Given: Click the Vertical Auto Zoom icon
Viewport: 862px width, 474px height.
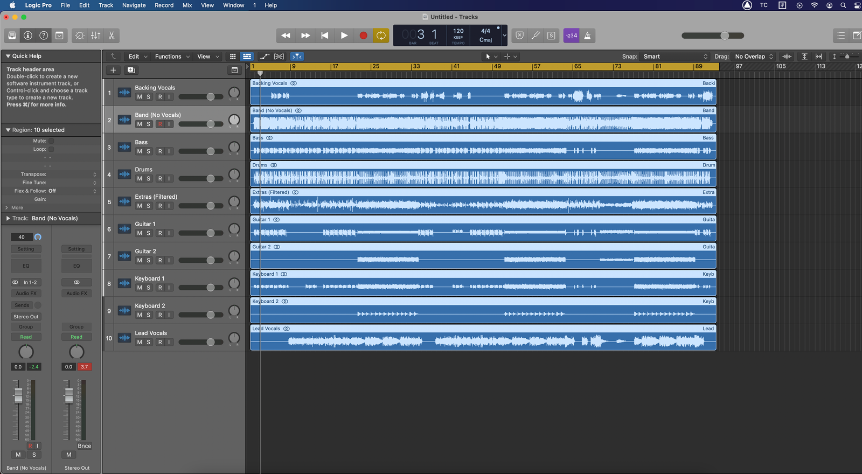Looking at the screenshot, I should (804, 57).
